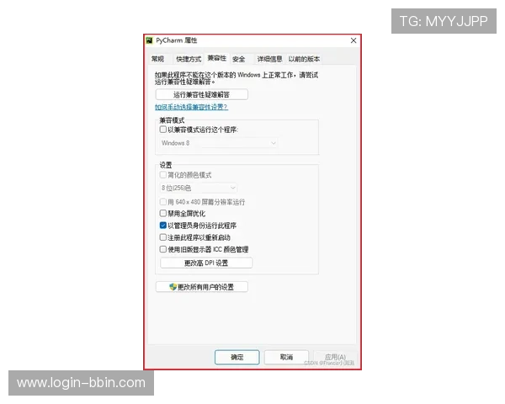Enable 注册此程序以重新启动 checkbox
This screenshot has height=404, width=505.
[163, 237]
